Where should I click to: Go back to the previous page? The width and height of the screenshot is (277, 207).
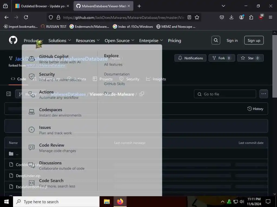click(6, 17)
